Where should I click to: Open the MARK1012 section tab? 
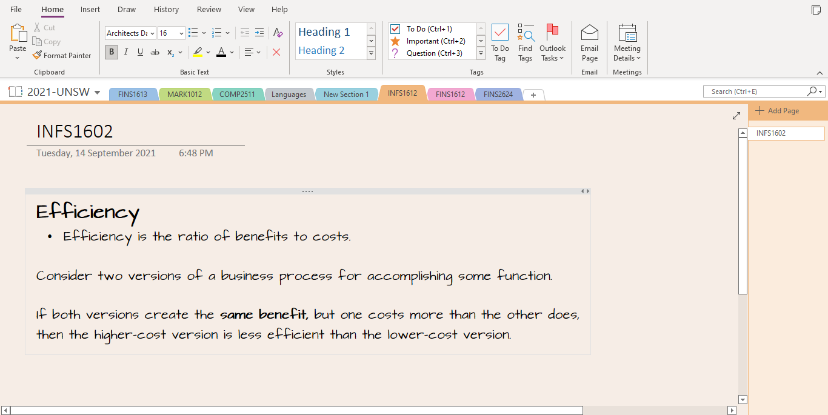[x=184, y=94]
